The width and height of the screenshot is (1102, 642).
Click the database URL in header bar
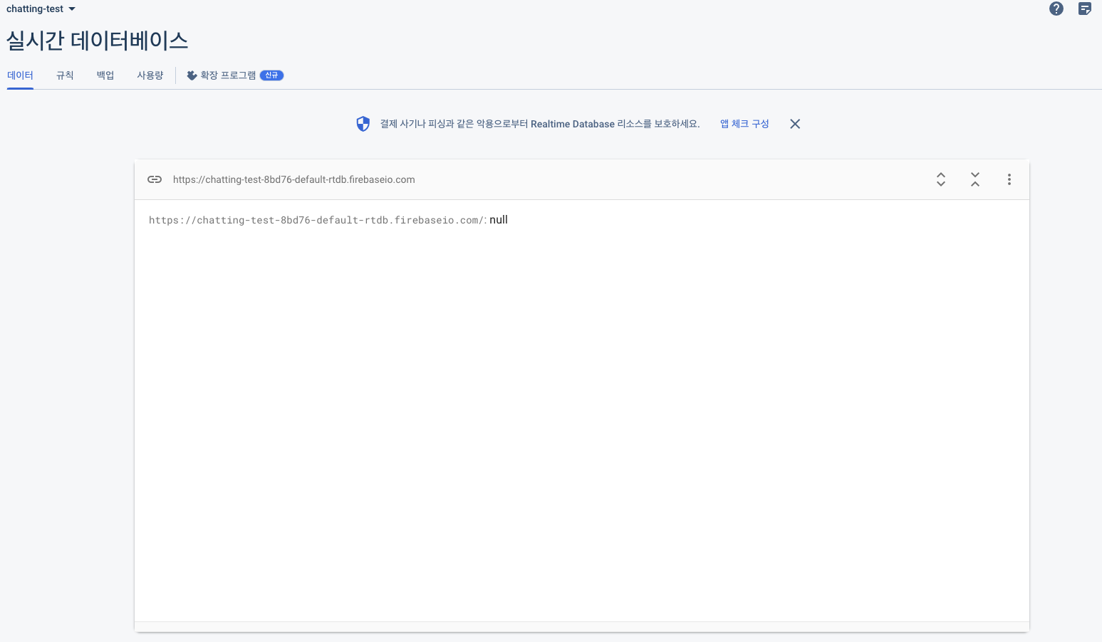pyautogui.click(x=293, y=179)
